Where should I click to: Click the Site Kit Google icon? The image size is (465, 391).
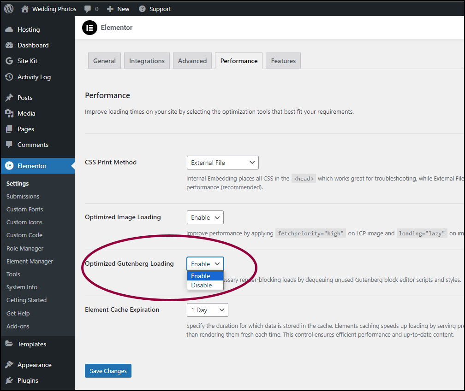9,61
